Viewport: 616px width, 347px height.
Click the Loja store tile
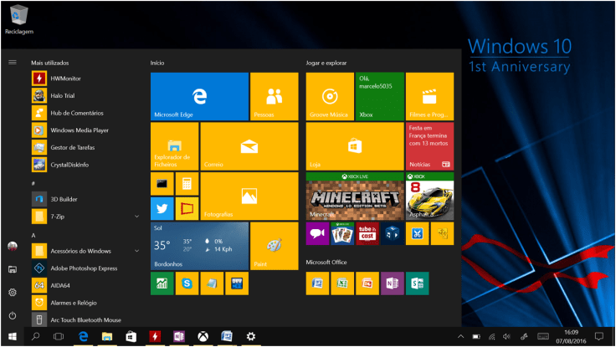[x=354, y=145]
